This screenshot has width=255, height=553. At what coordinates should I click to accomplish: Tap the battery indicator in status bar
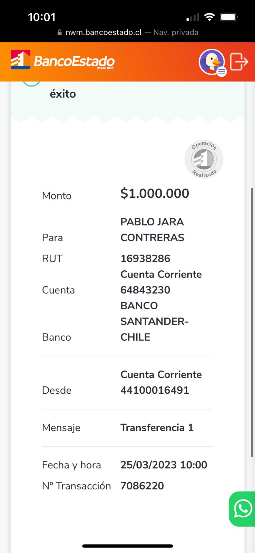click(229, 17)
